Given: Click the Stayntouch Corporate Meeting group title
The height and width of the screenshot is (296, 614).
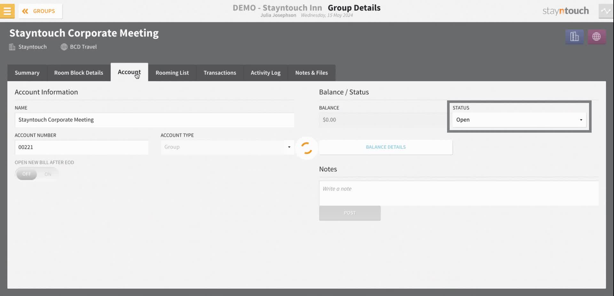Looking at the screenshot, I should 84,33.
